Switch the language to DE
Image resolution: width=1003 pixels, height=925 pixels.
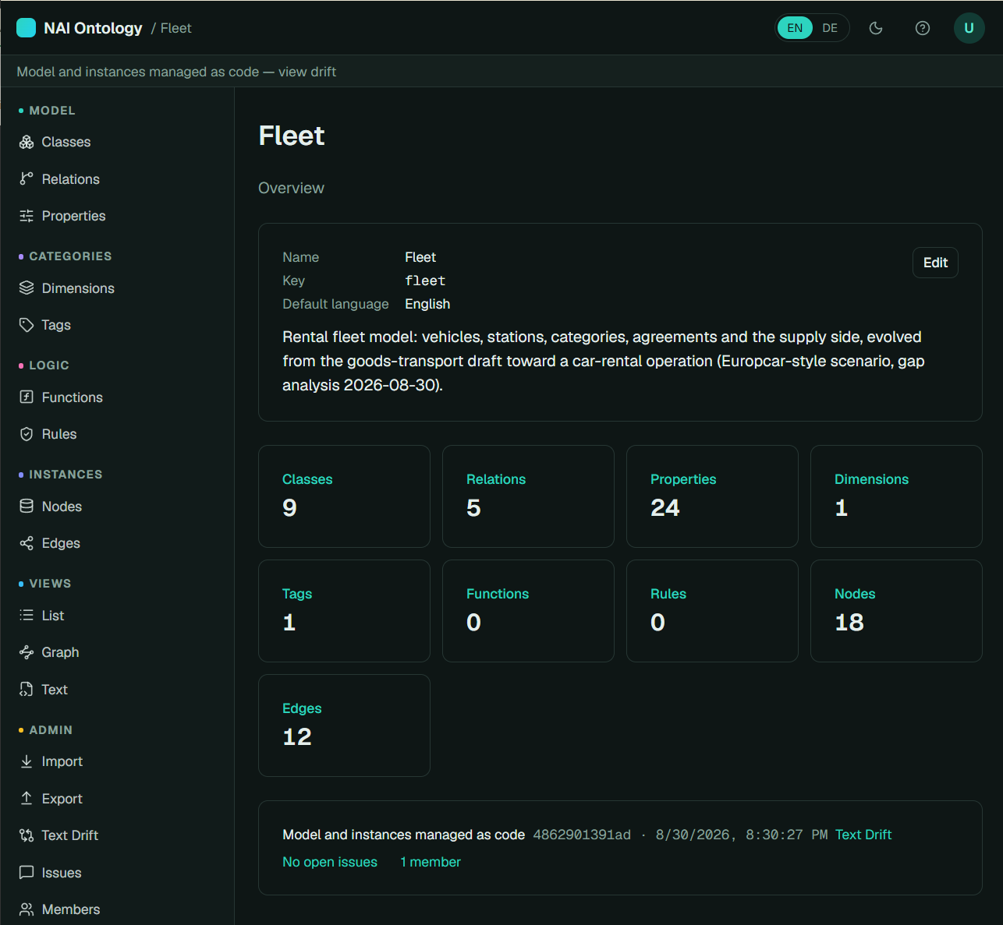pyautogui.click(x=830, y=28)
